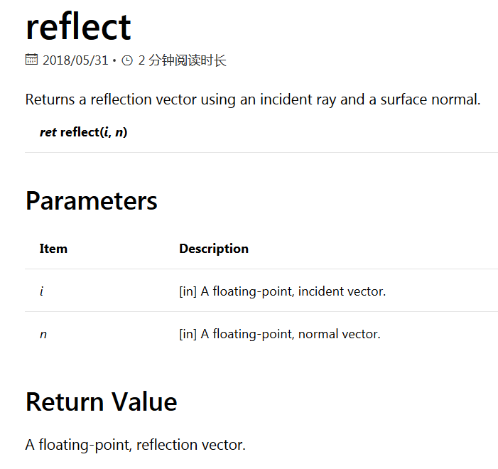Select the 'reflect' page title
Screen dimensions: 498x469
[78, 27]
